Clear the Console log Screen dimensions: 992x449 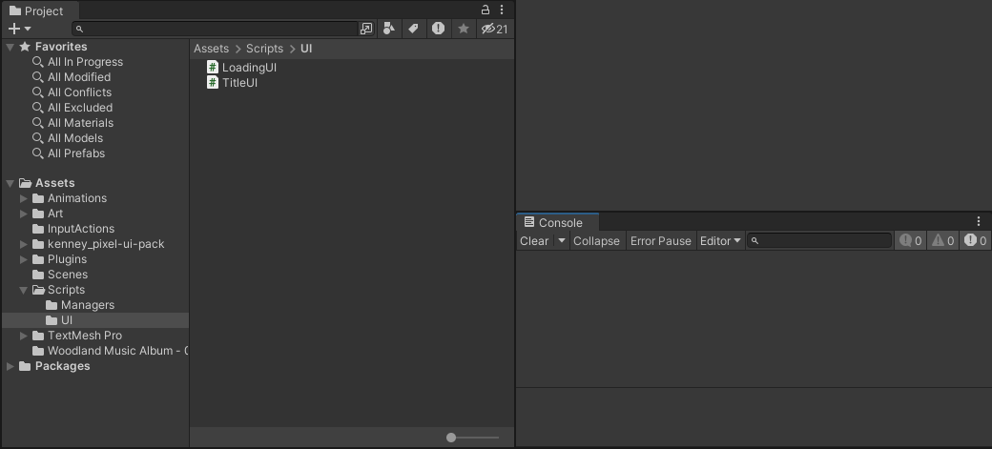pos(534,241)
